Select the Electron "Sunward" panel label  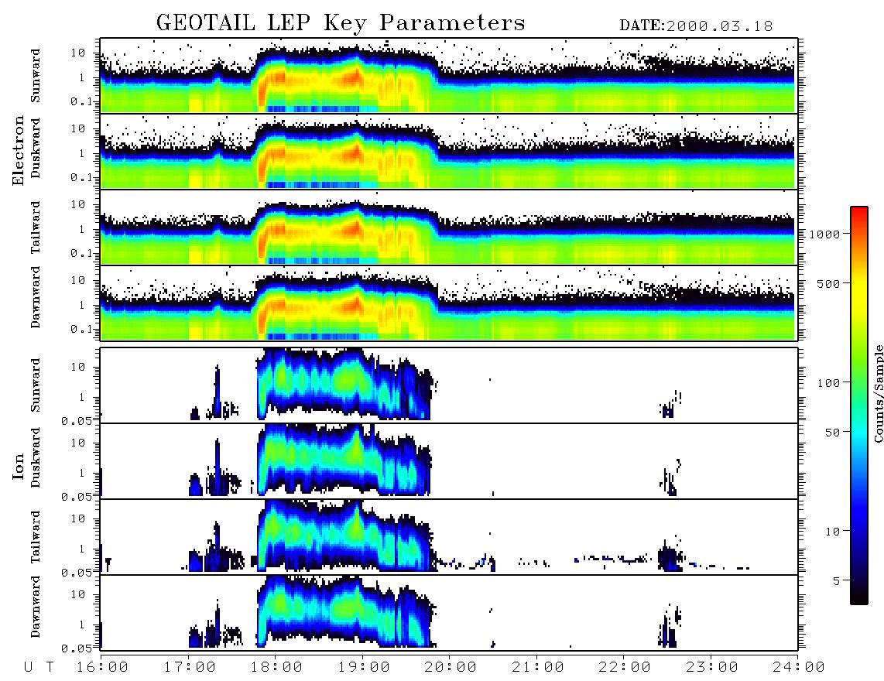36,76
